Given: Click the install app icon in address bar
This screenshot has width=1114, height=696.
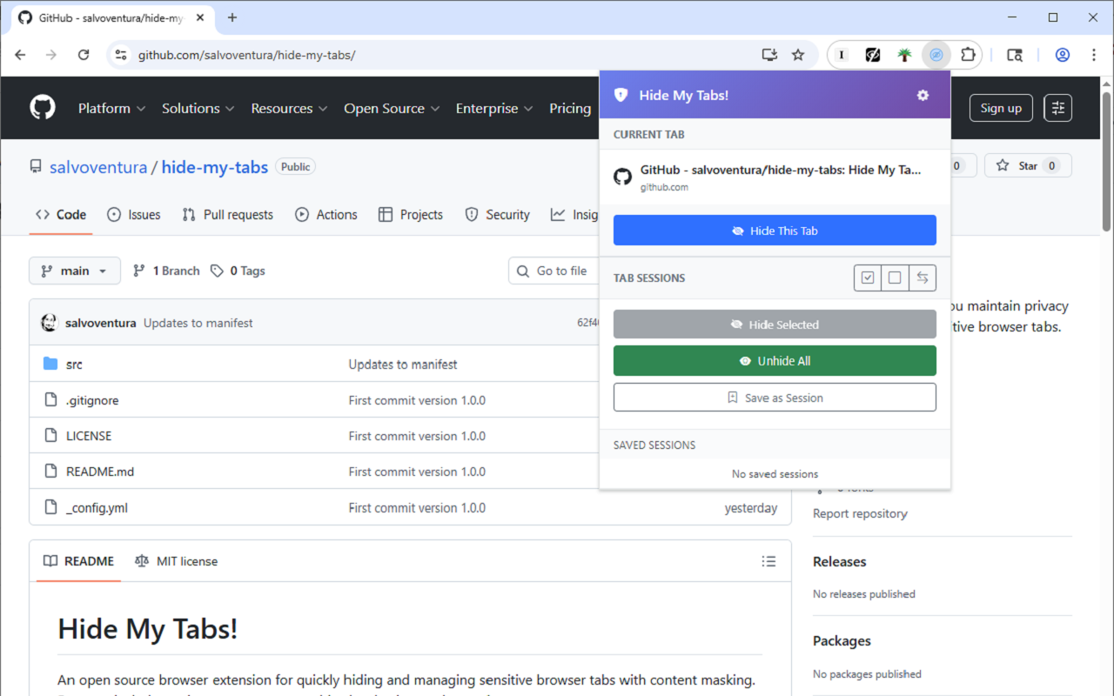Looking at the screenshot, I should [769, 55].
